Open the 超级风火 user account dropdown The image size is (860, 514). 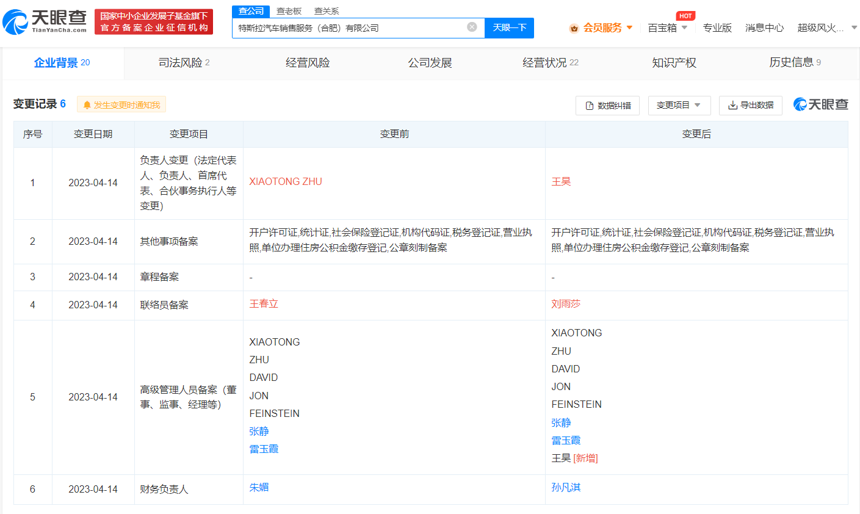tap(855, 27)
